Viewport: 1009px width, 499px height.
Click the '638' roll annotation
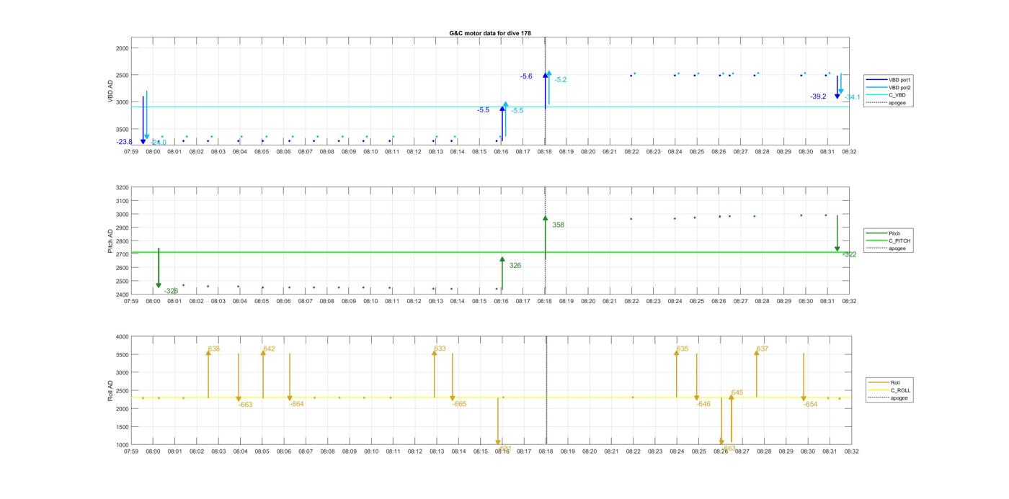tap(214, 349)
